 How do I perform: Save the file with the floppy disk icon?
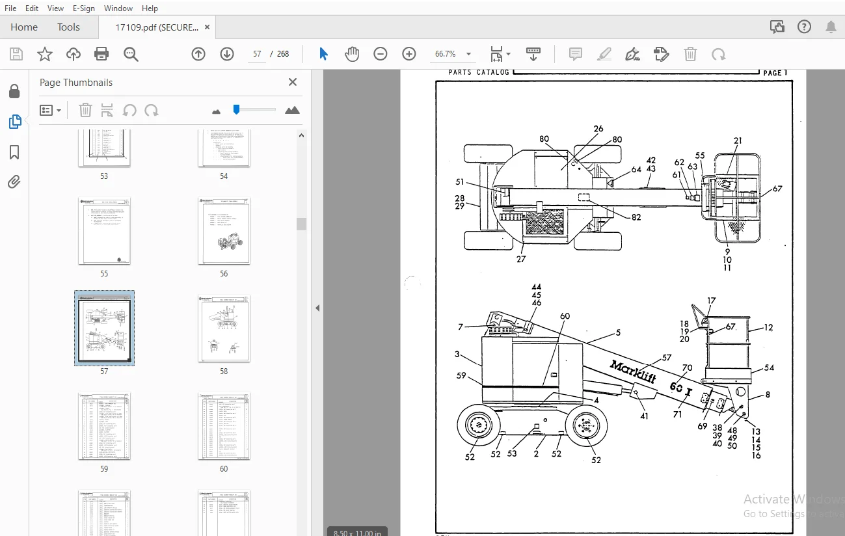(16, 54)
